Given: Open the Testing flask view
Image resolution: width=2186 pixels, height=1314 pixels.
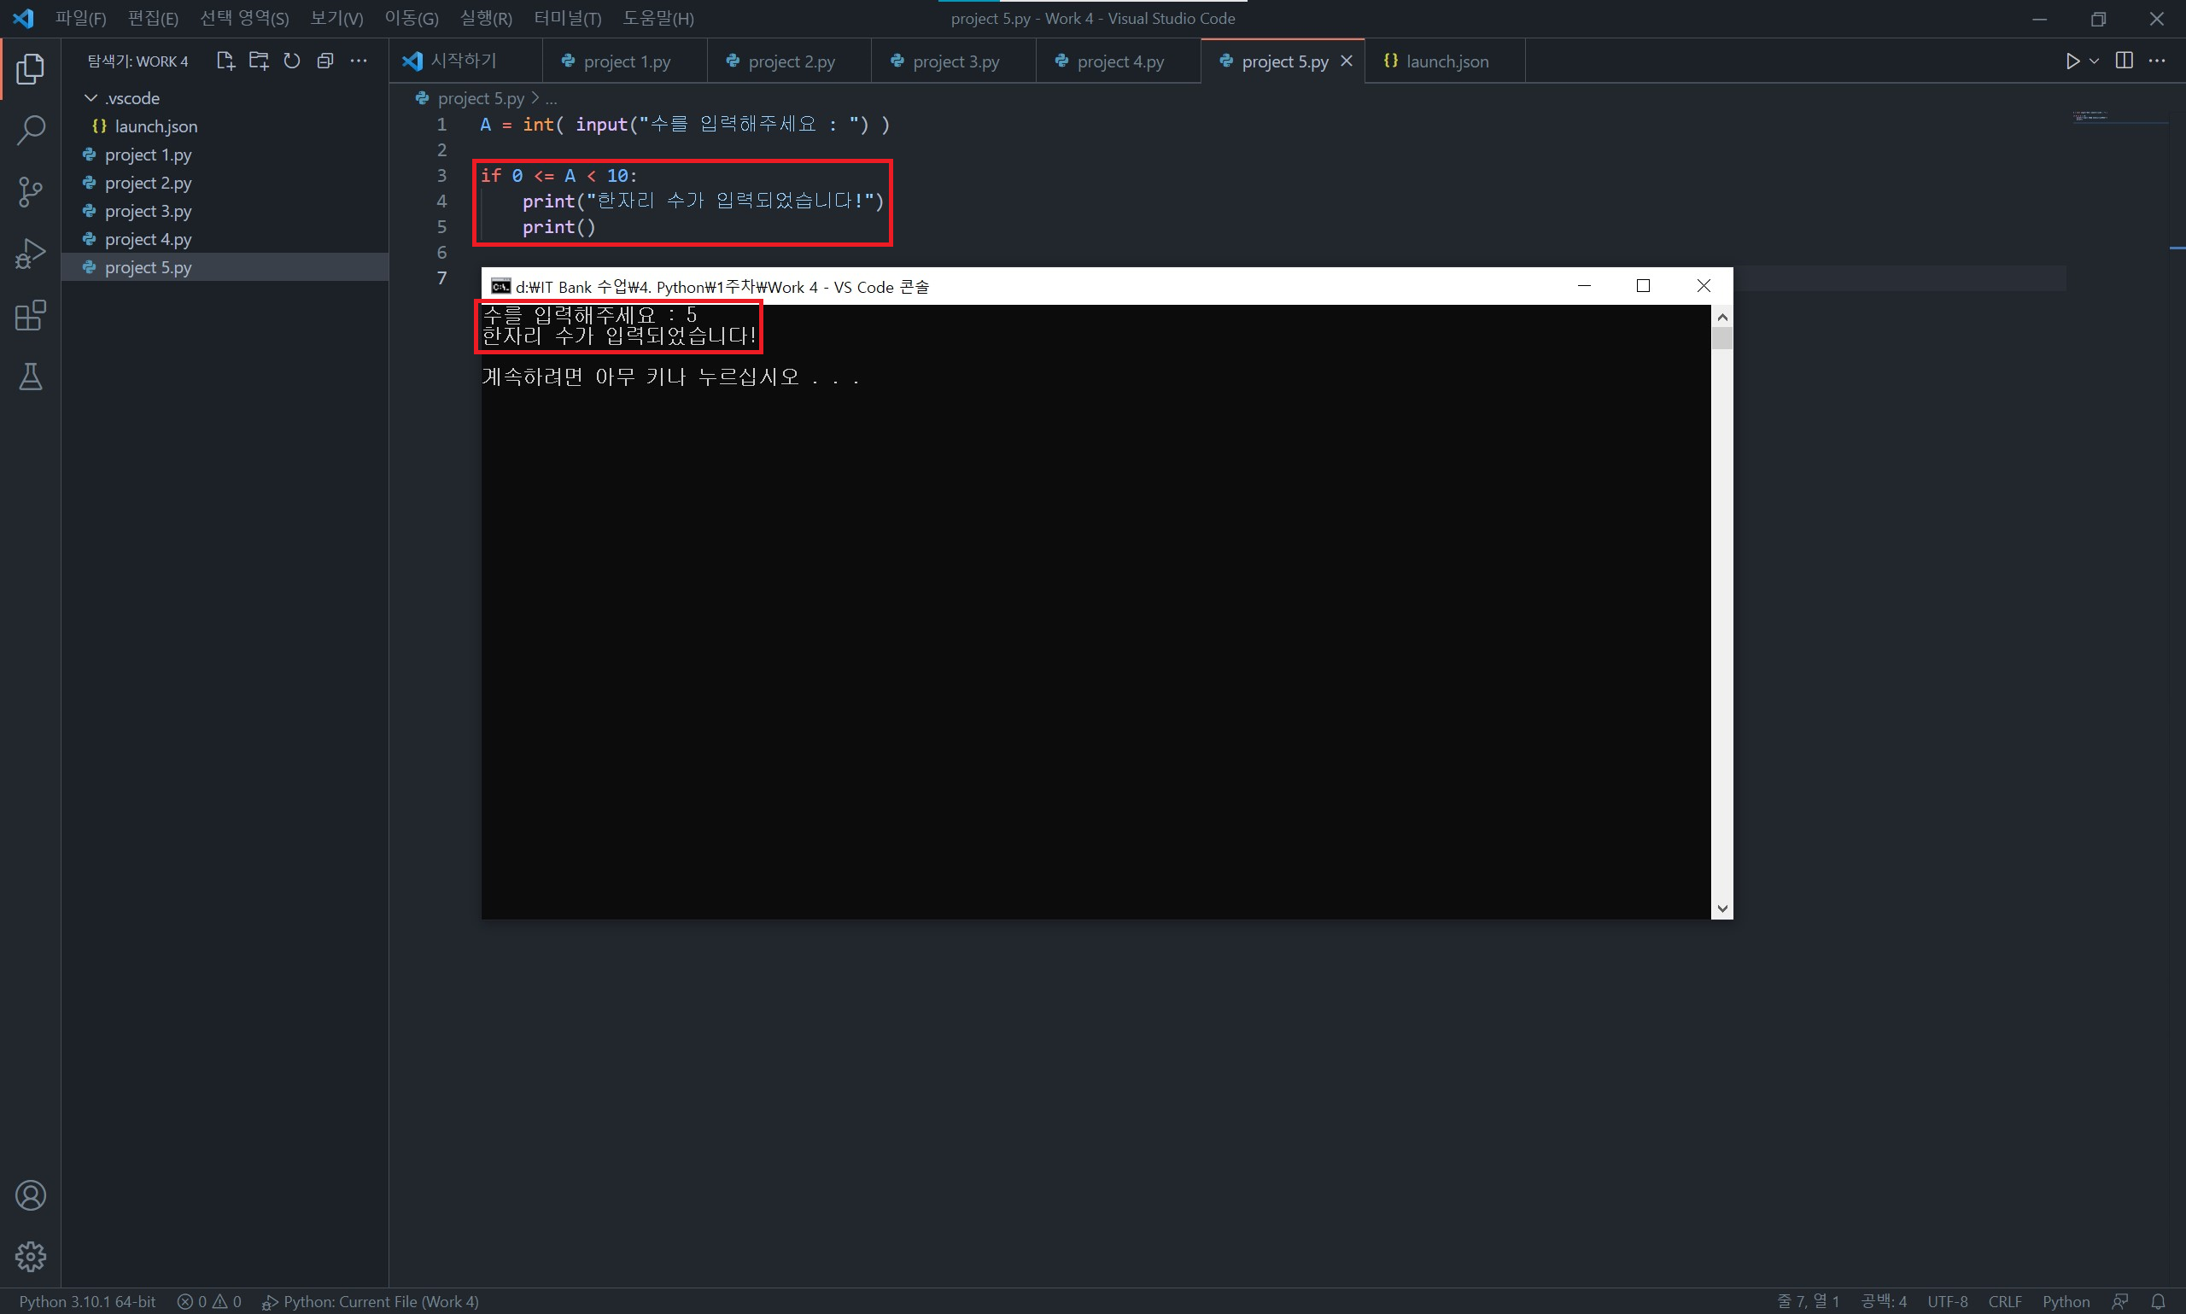Looking at the screenshot, I should [x=30, y=377].
